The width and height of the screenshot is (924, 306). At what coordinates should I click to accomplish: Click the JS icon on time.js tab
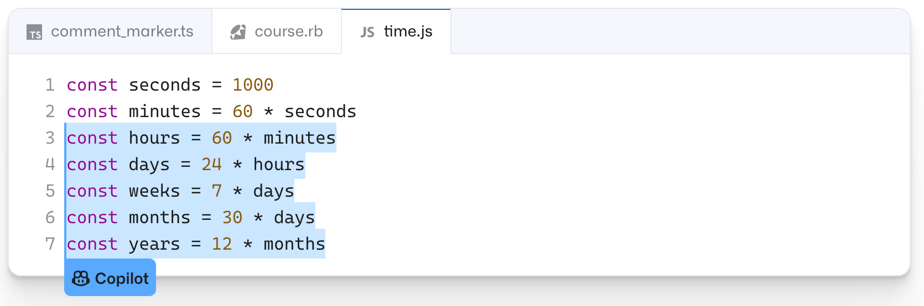367,32
